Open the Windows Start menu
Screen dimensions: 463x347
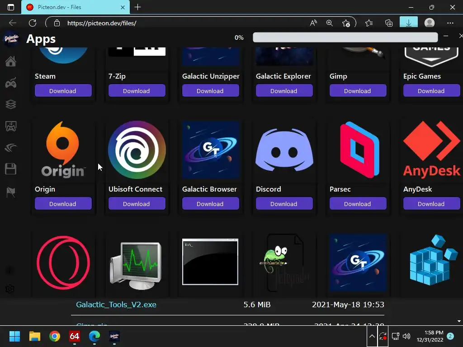[x=14, y=336]
